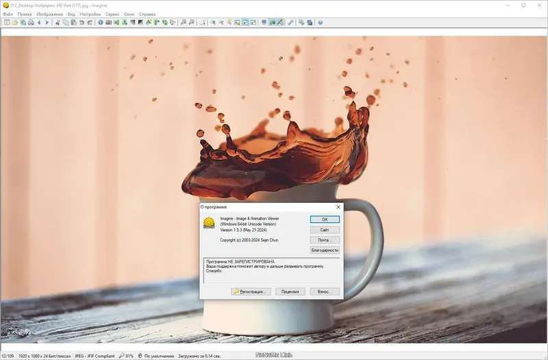Image resolution: width=548 pixels, height=360 pixels.
Task: Open the Файл menu
Action: click(x=8, y=14)
